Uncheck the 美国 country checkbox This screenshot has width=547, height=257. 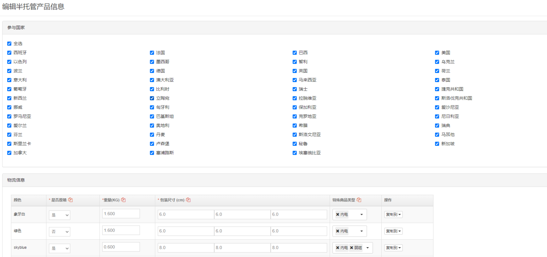tap(437, 53)
